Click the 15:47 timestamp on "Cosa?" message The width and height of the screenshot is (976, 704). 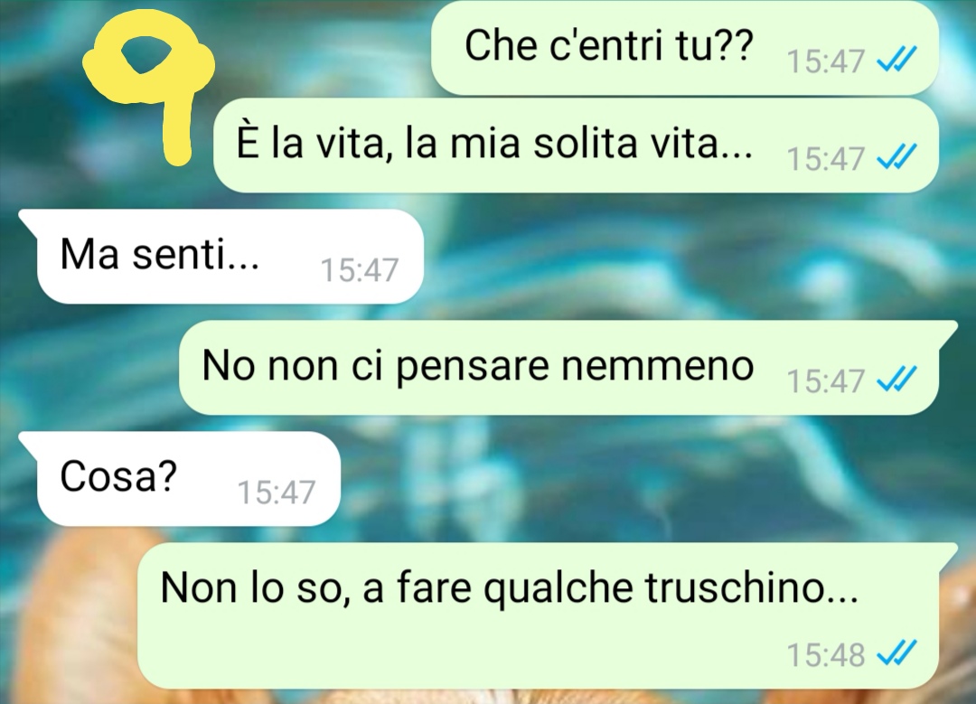(277, 492)
